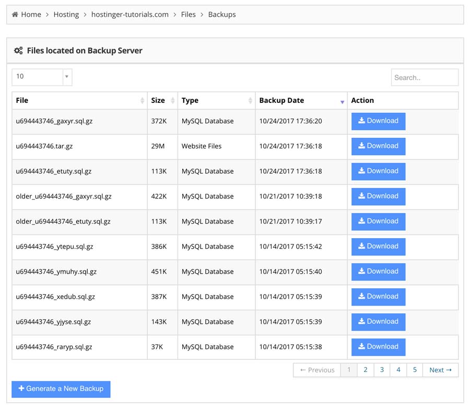
Task: Go to the Next page of backups
Action: (440, 370)
